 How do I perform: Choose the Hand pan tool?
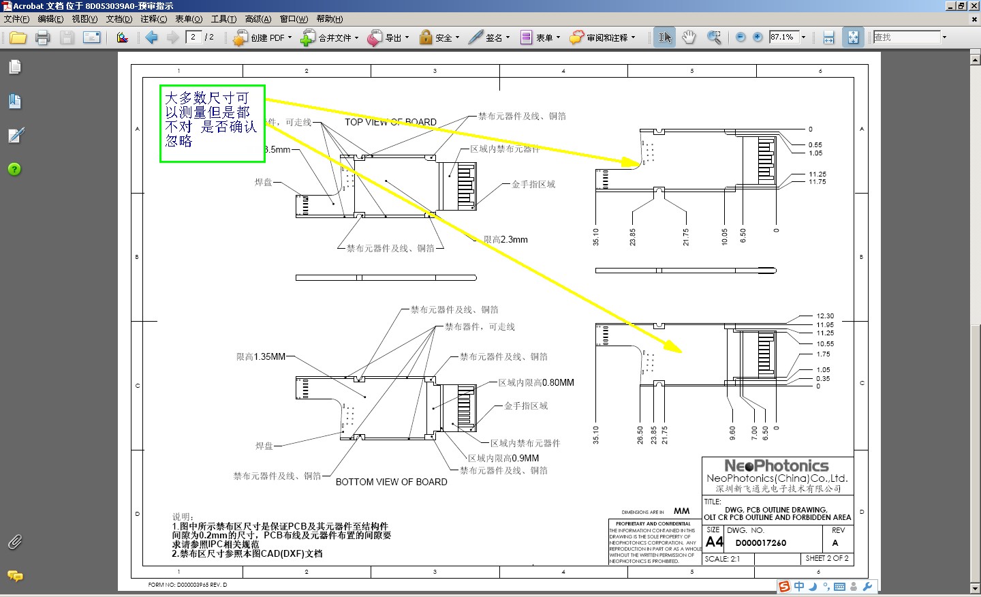(x=689, y=37)
